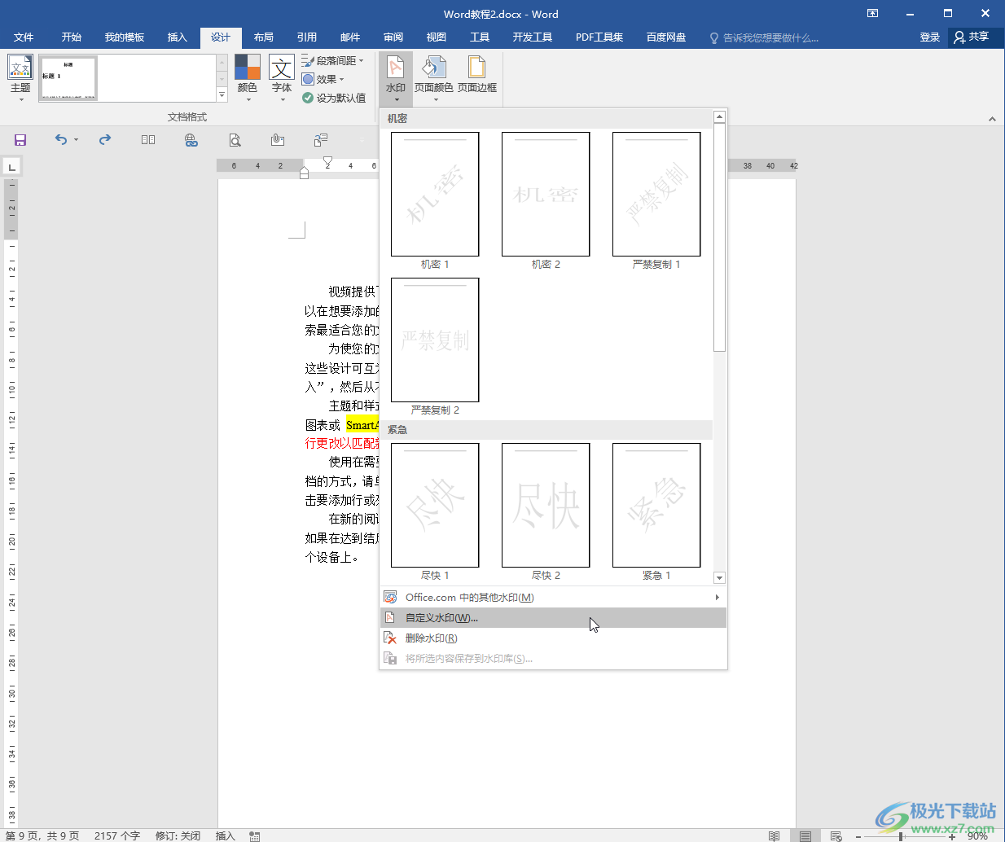Viewport: 1005px width, 842px height.
Task: Open the 字体 theme fonts menu
Action: point(282,78)
